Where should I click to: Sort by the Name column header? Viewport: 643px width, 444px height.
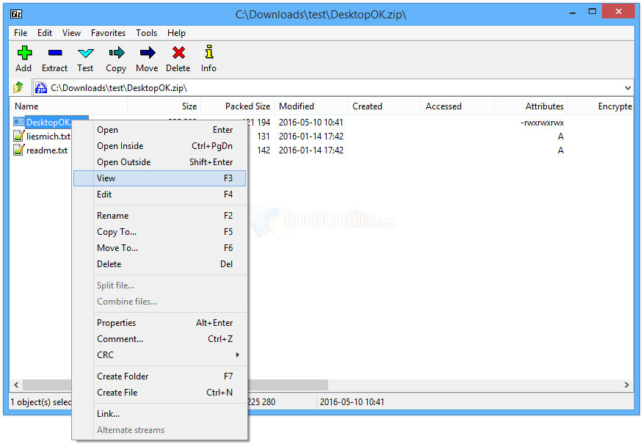point(68,106)
